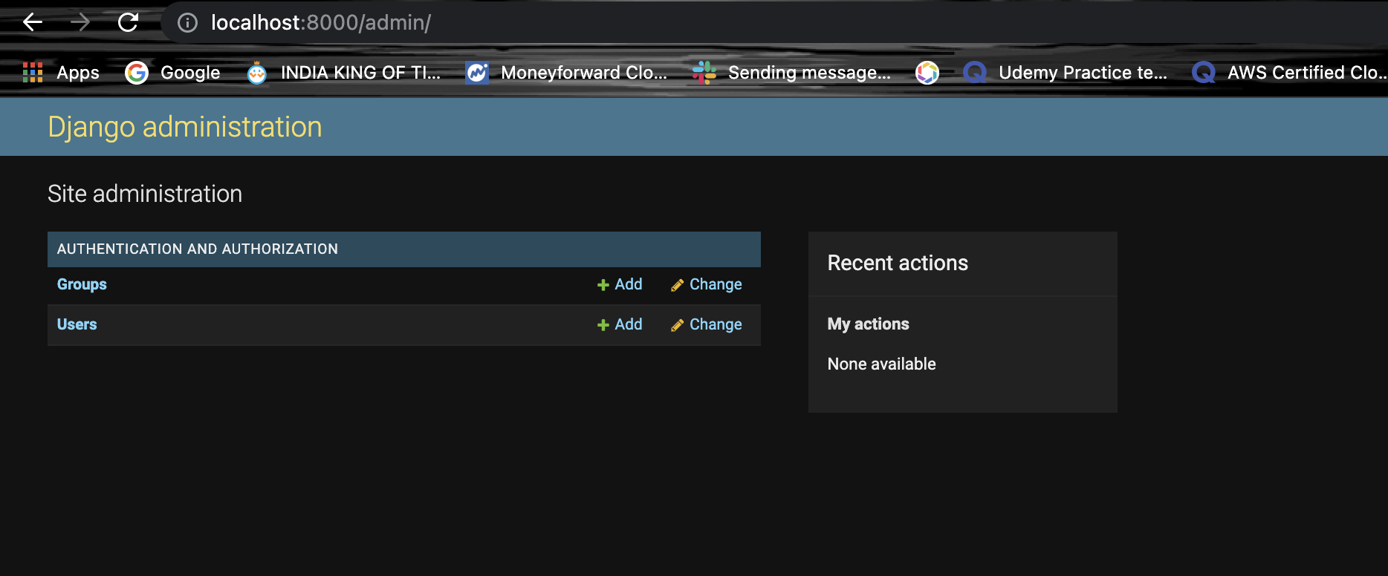Open the Groups model link

pos(82,284)
